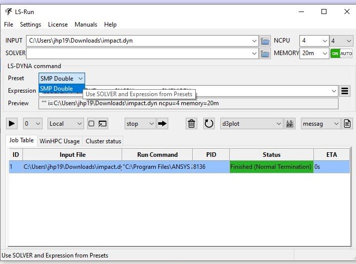Send the stop command with arrow button

pyautogui.click(x=162, y=124)
